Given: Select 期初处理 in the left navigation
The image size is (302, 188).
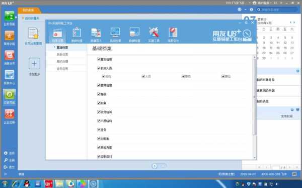Looking at the screenshot, I should click(62, 62).
